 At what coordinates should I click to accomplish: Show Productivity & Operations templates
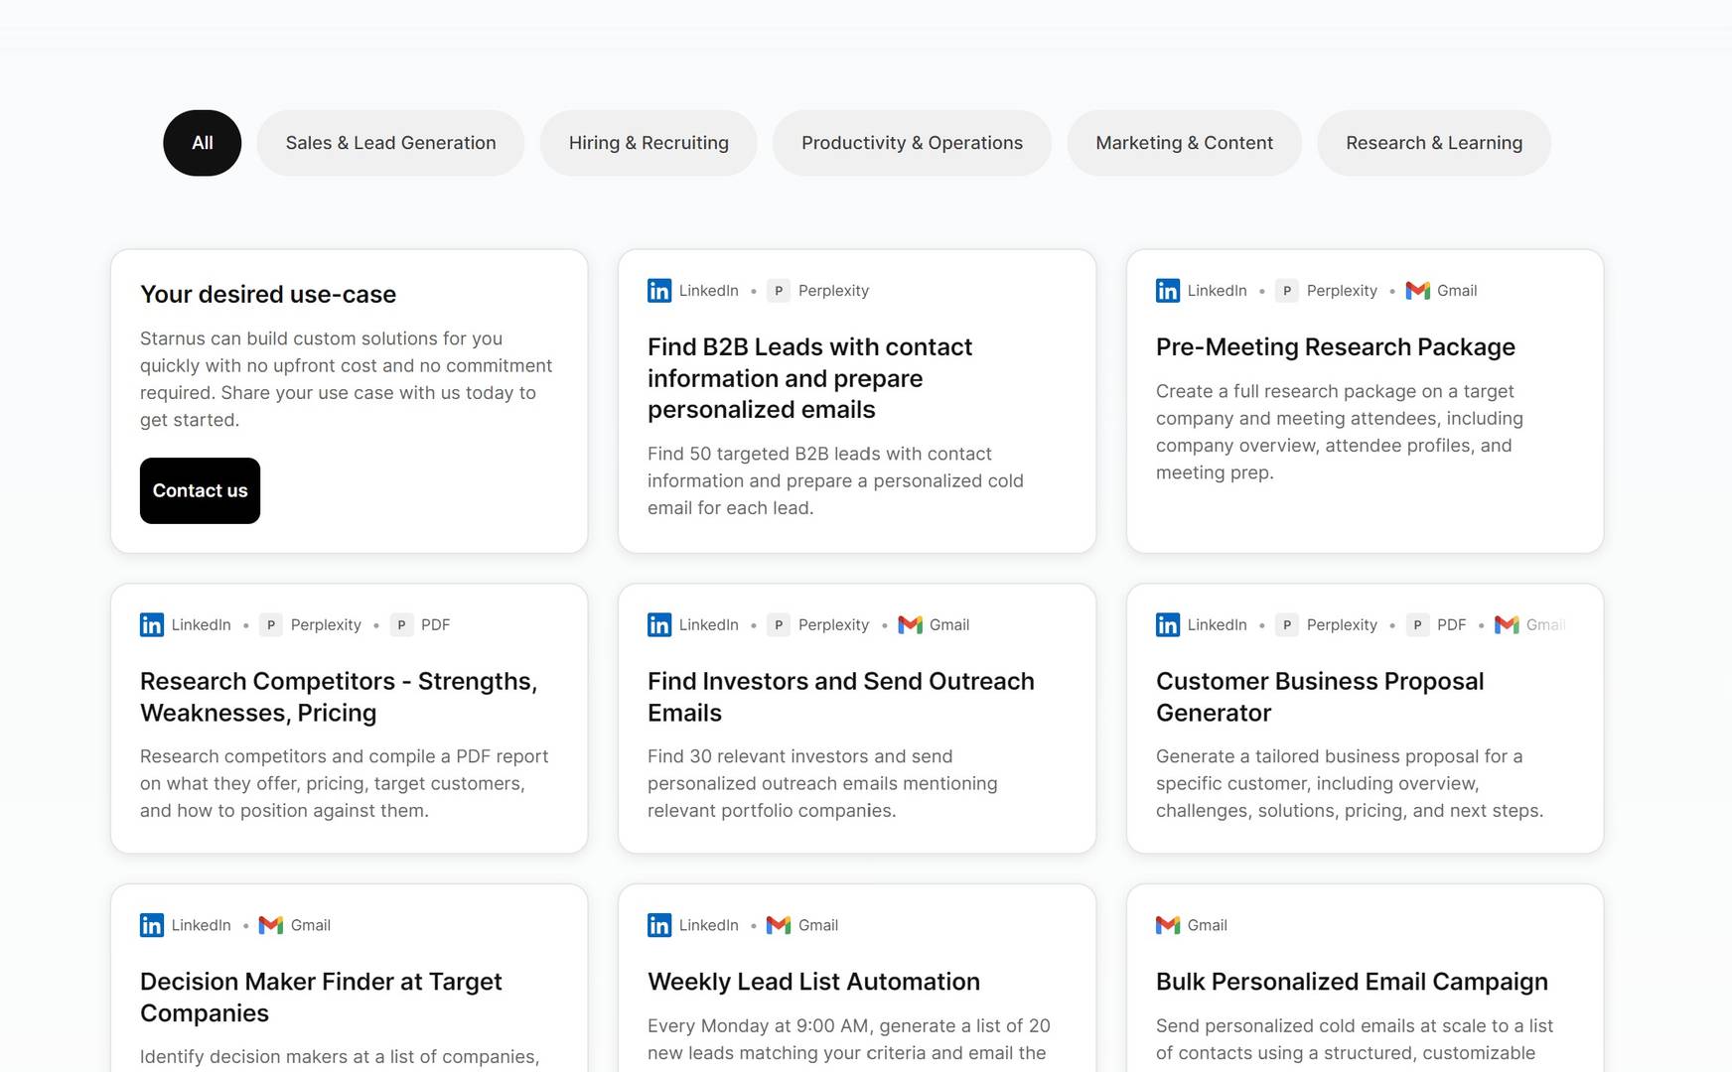(x=912, y=143)
